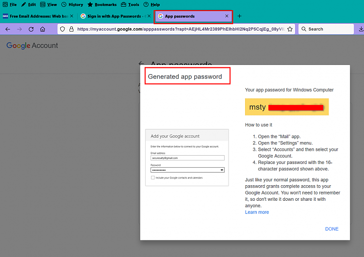Click the Password field in illustration
This screenshot has width=364, height=257.
pos(187,170)
